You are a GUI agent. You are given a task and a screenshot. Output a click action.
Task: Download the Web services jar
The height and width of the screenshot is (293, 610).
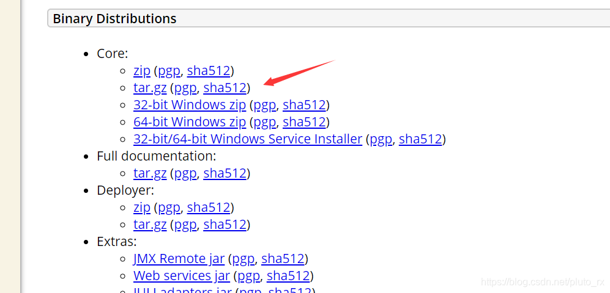[x=182, y=276]
